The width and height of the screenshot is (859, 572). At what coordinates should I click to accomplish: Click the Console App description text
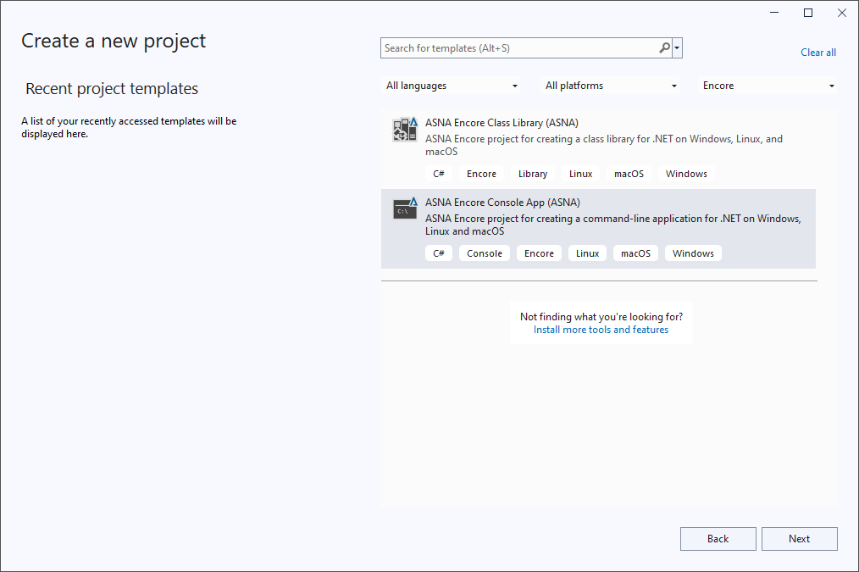pos(613,225)
